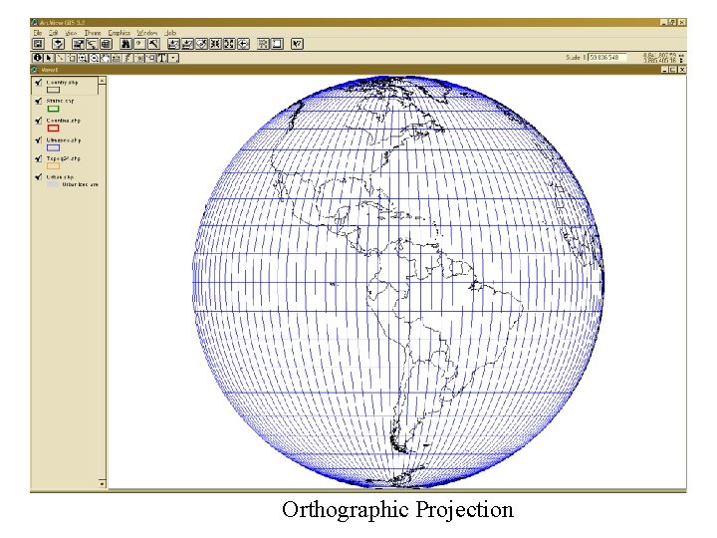Select the Label tag tool
Screen dimensions: 717x538
(x=150, y=58)
